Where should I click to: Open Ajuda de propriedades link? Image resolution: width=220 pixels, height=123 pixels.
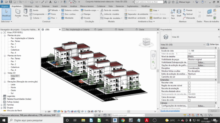[x=170, y=111]
